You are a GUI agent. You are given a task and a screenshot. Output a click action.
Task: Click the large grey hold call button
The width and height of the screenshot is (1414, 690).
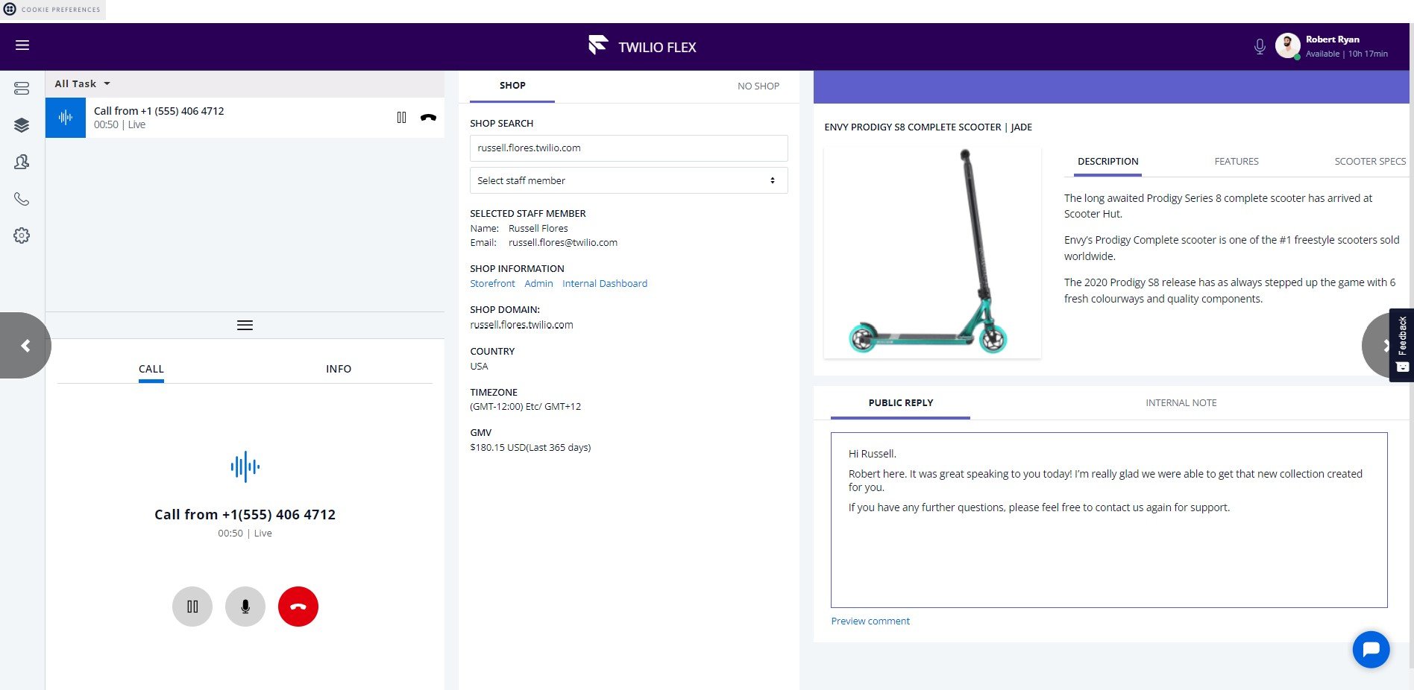192,607
